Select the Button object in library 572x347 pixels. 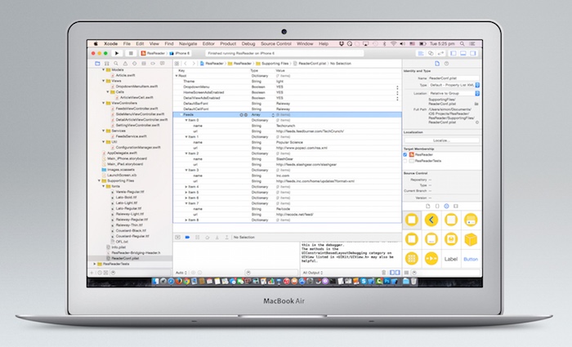[470, 258]
